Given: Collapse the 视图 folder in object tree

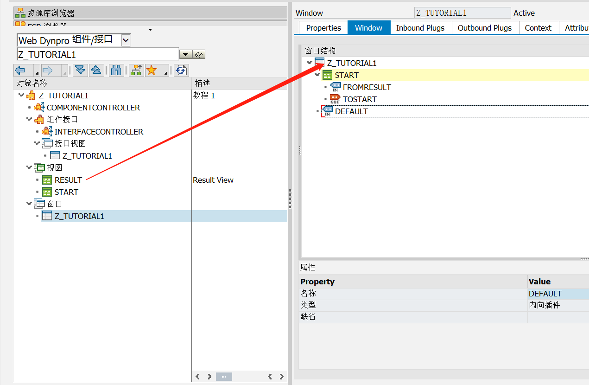Looking at the screenshot, I should pos(29,167).
